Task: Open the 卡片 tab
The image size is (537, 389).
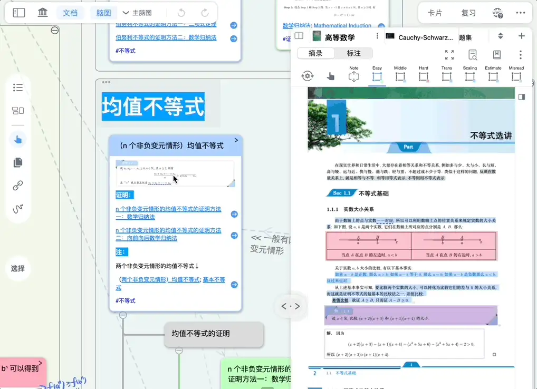Action: [435, 13]
